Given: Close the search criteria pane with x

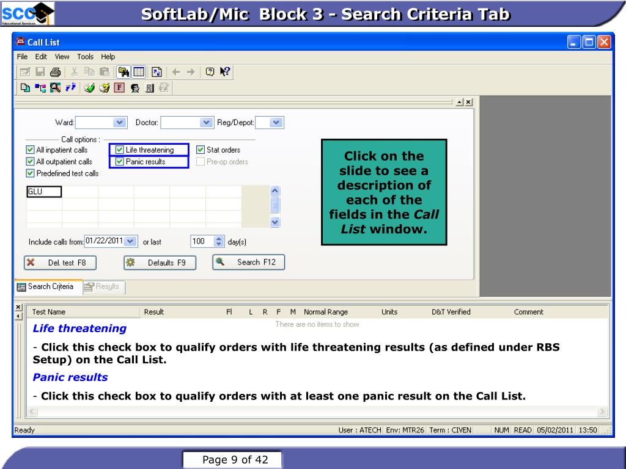Looking at the screenshot, I should tap(468, 102).
